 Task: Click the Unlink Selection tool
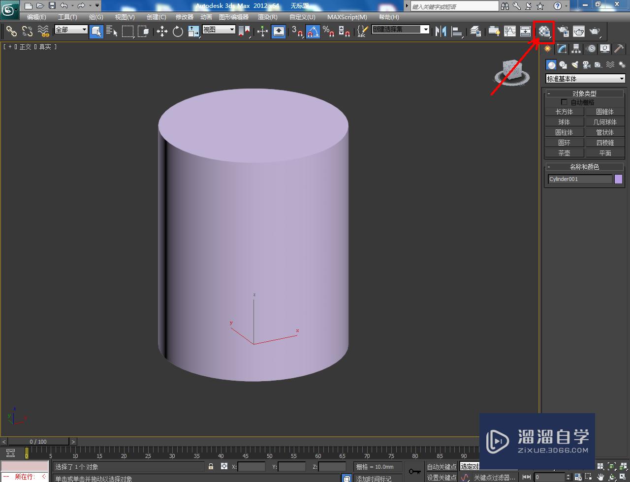pyautogui.click(x=27, y=31)
